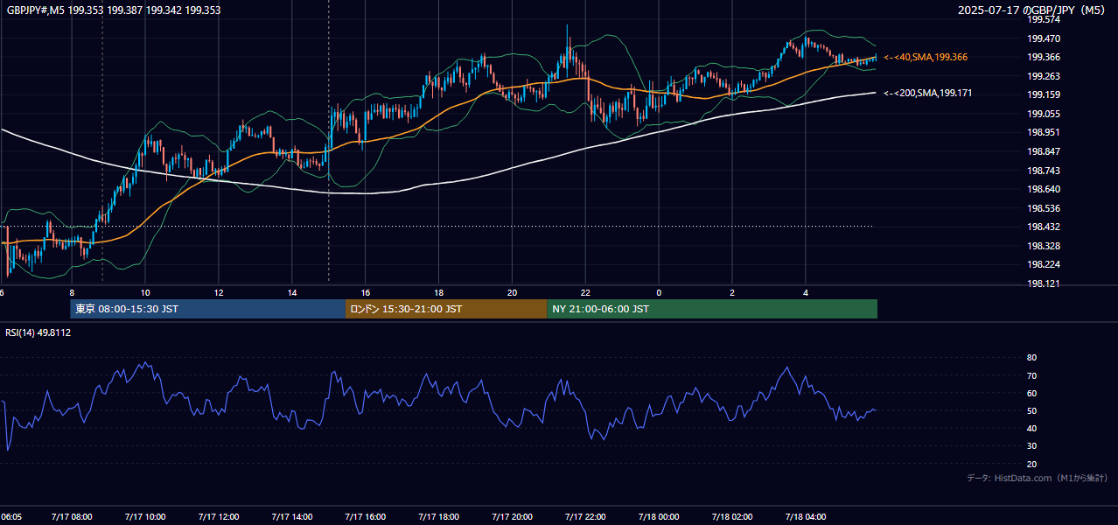Screen dimensions: 1118x525
Task: Click price level 198.640 on axis
Action: (1044, 189)
